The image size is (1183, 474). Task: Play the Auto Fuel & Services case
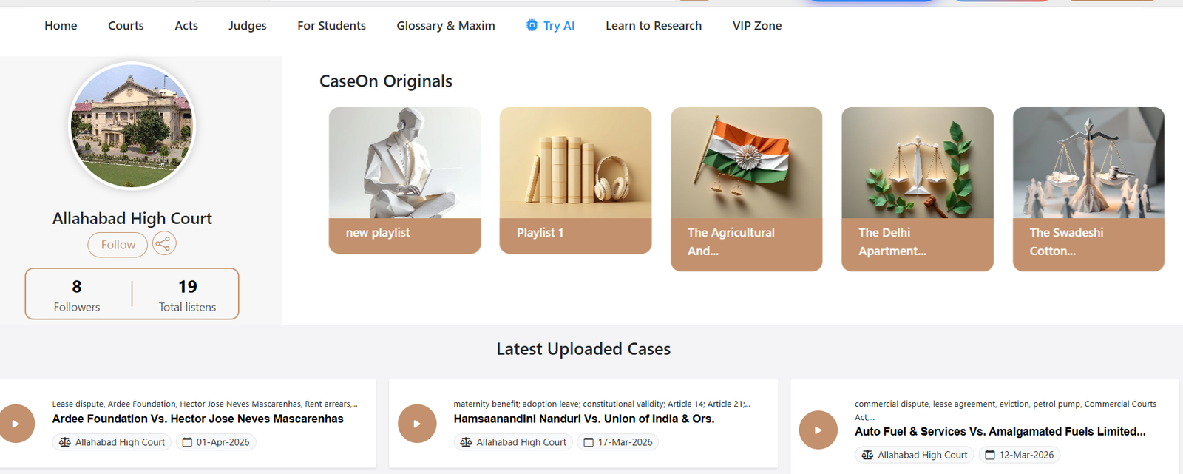point(818,430)
